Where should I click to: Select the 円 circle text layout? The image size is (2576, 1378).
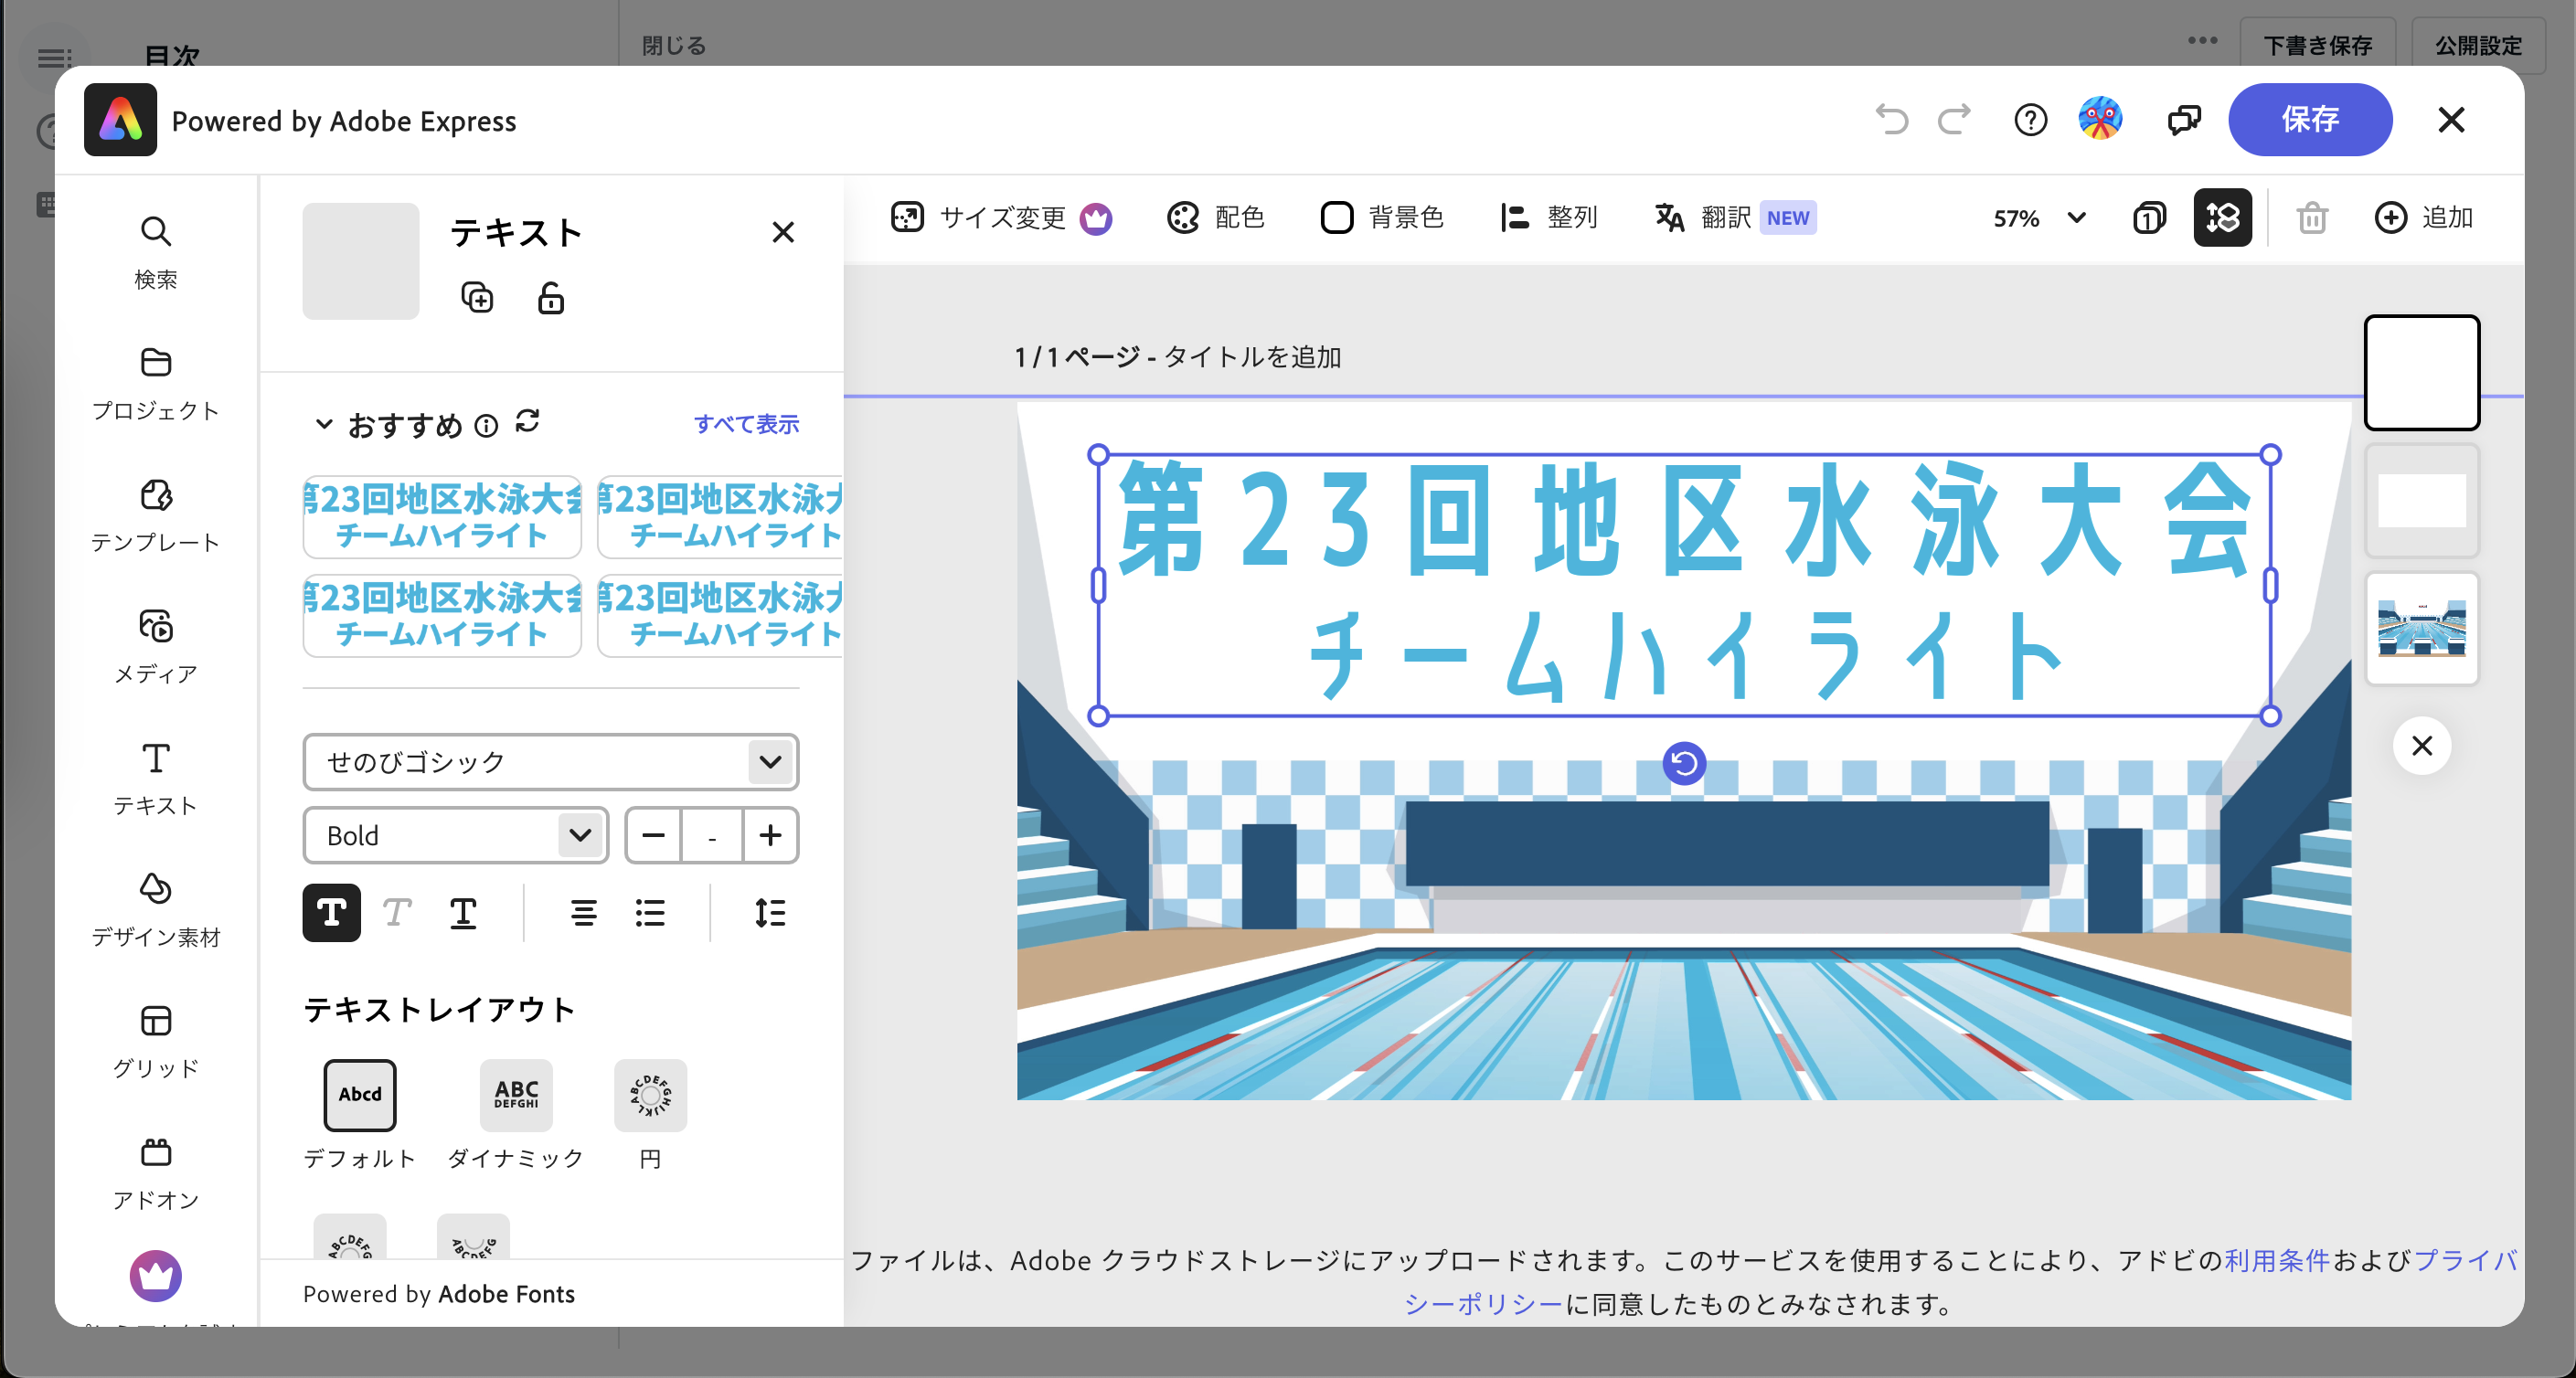pyautogui.click(x=650, y=1114)
